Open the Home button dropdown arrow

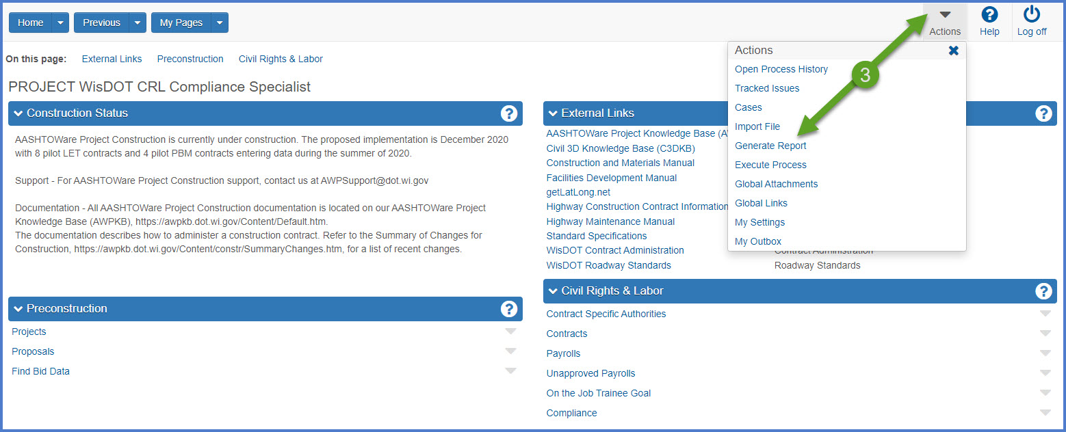point(61,23)
